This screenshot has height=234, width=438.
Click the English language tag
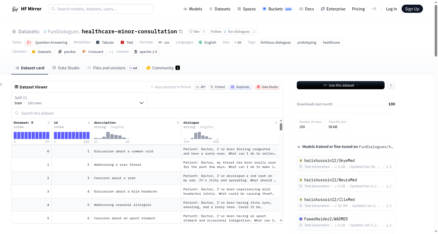(x=207, y=42)
